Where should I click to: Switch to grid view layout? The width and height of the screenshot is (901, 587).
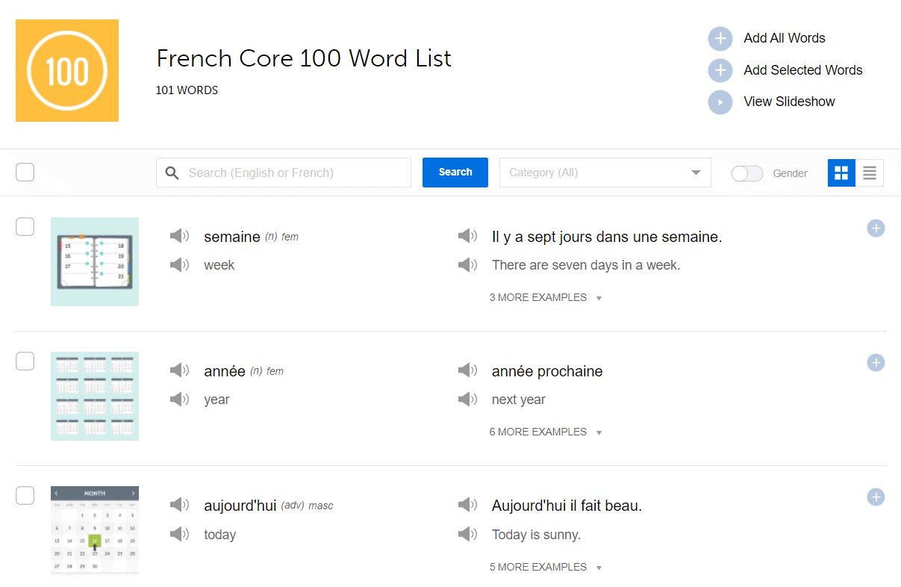click(x=841, y=173)
